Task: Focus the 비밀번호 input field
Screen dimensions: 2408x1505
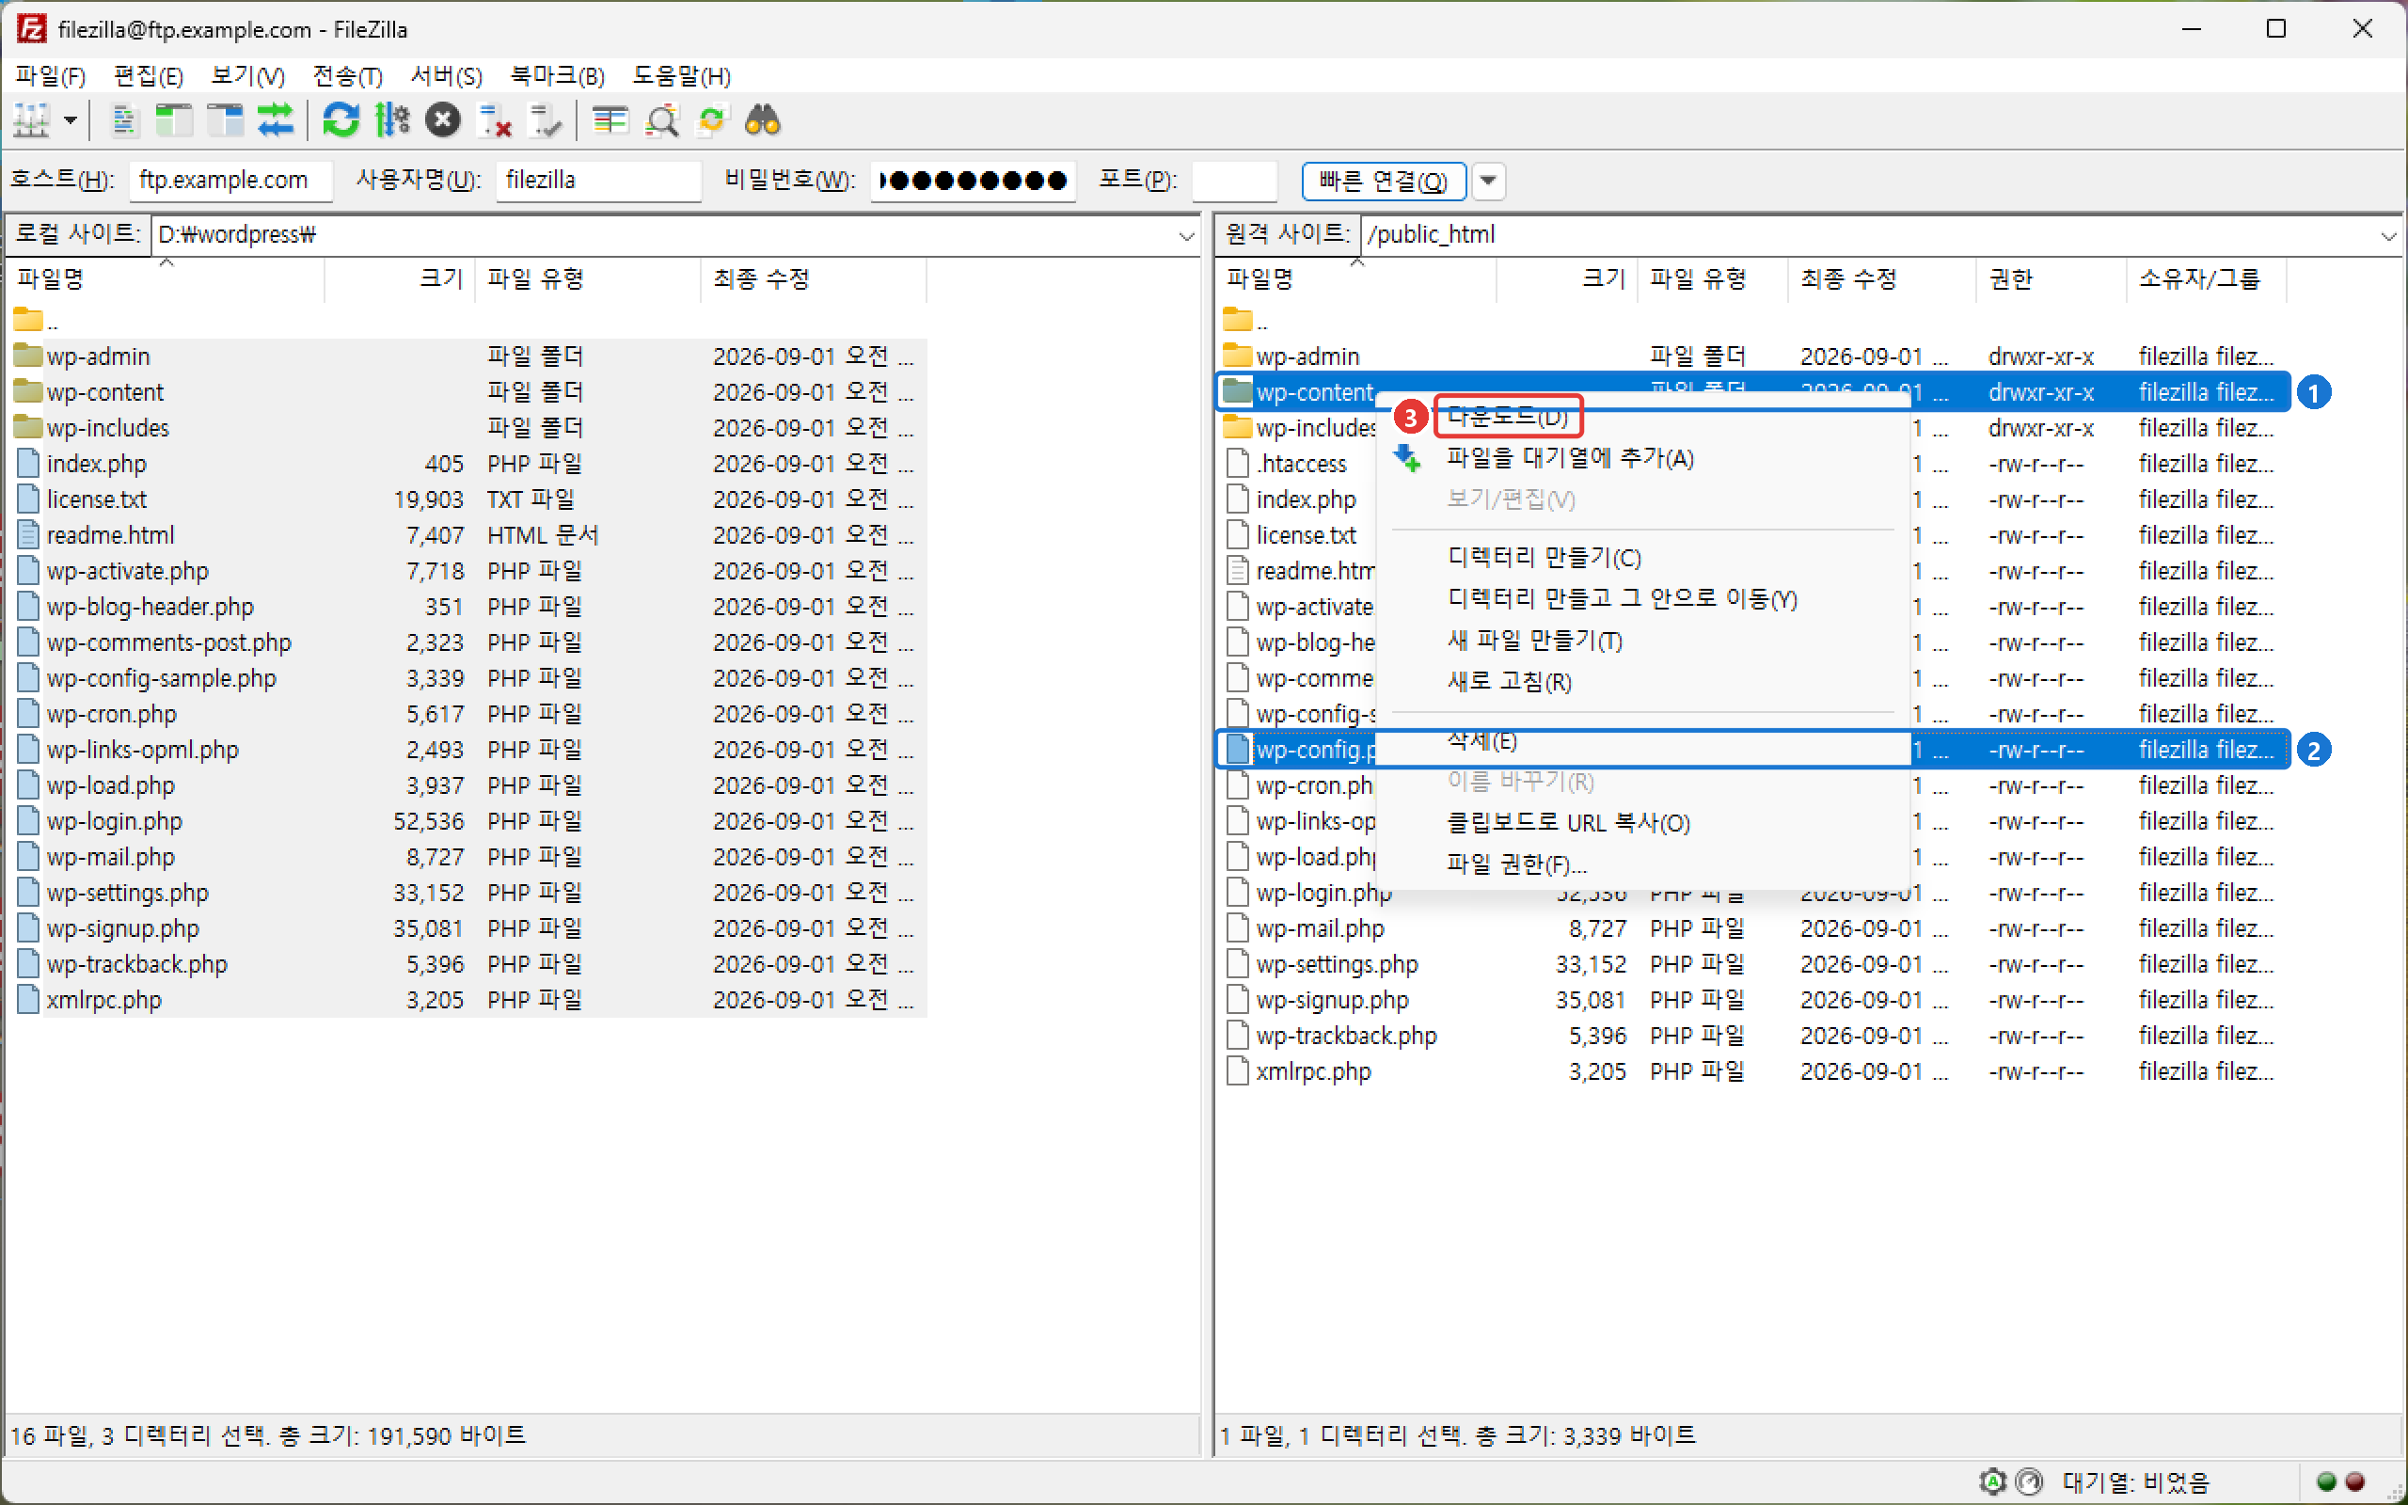Action: point(974,181)
